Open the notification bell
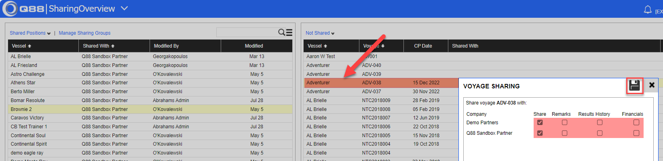The height and width of the screenshot is (161, 663). point(648,9)
